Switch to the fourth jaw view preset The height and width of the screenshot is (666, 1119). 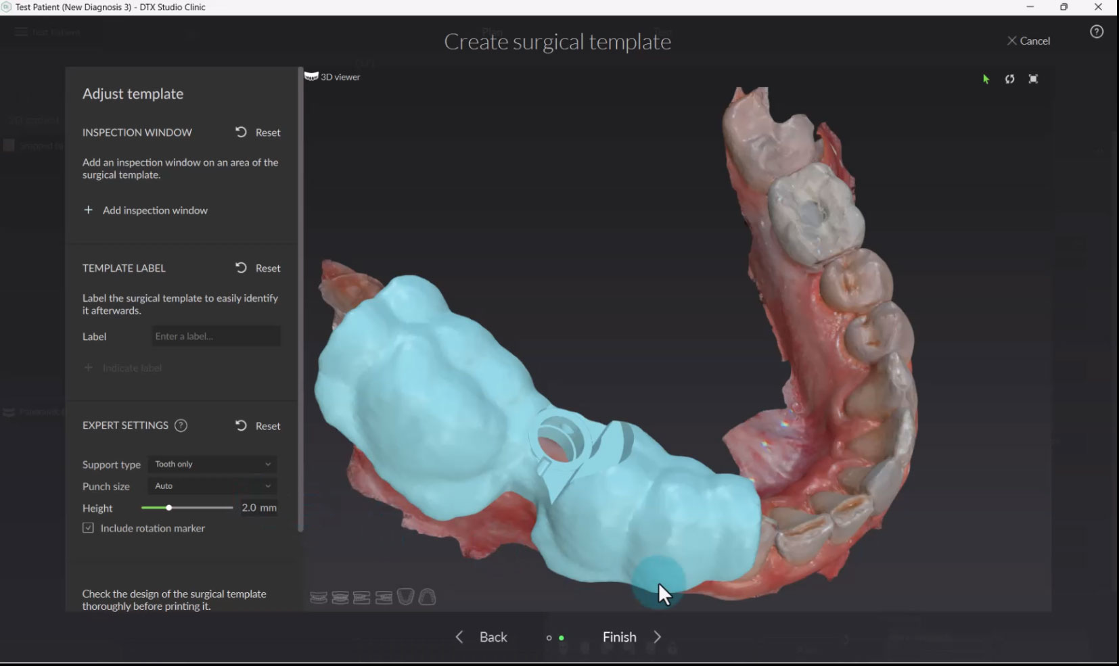point(384,597)
